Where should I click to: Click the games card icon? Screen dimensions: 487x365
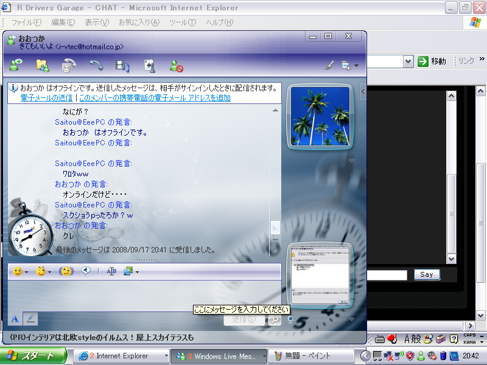pyautogui.click(x=149, y=64)
